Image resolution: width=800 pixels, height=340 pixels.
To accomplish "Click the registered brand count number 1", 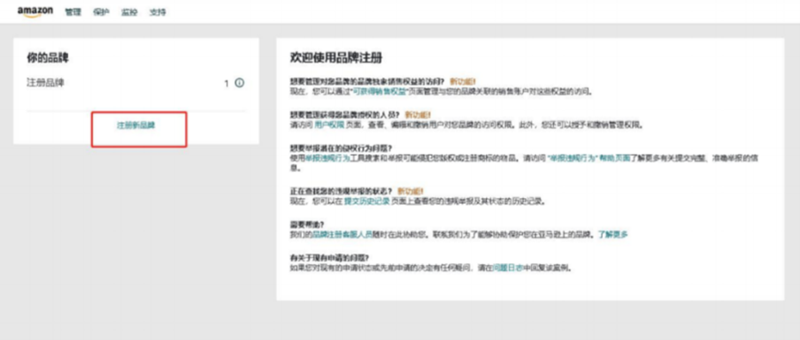I will [227, 84].
